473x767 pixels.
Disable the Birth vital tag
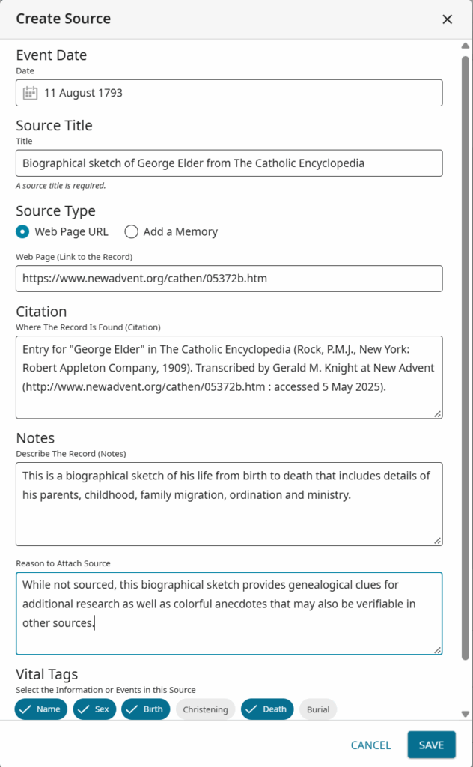pos(145,709)
